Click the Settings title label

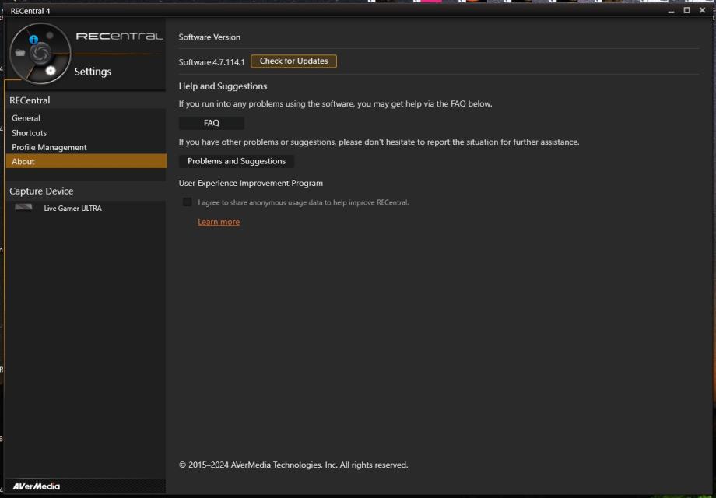click(93, 72)
